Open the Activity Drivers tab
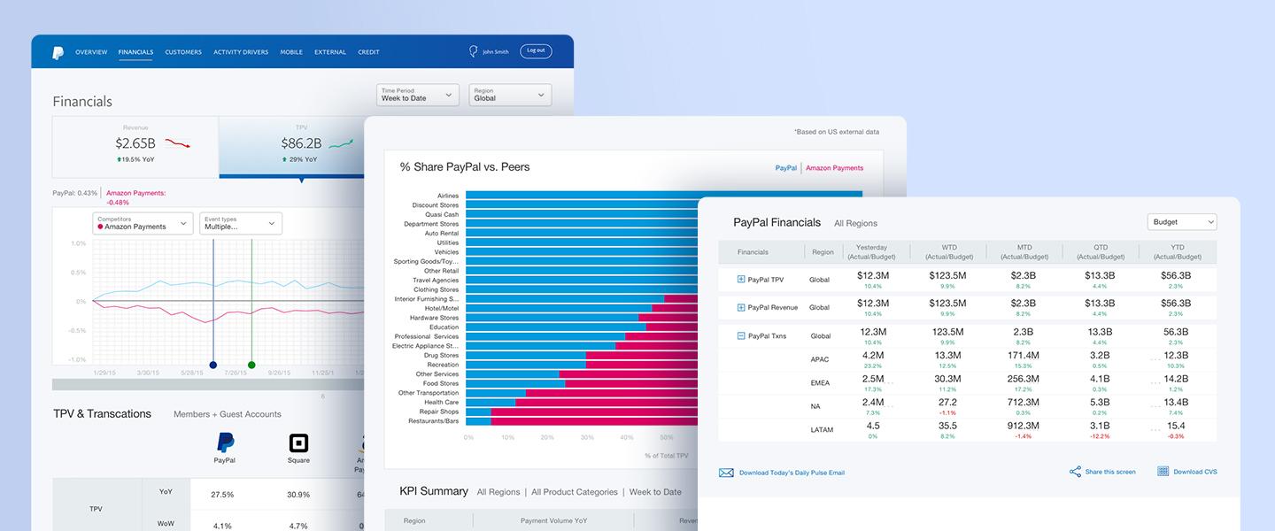1275x531 pixels. (x=241, y=52)
